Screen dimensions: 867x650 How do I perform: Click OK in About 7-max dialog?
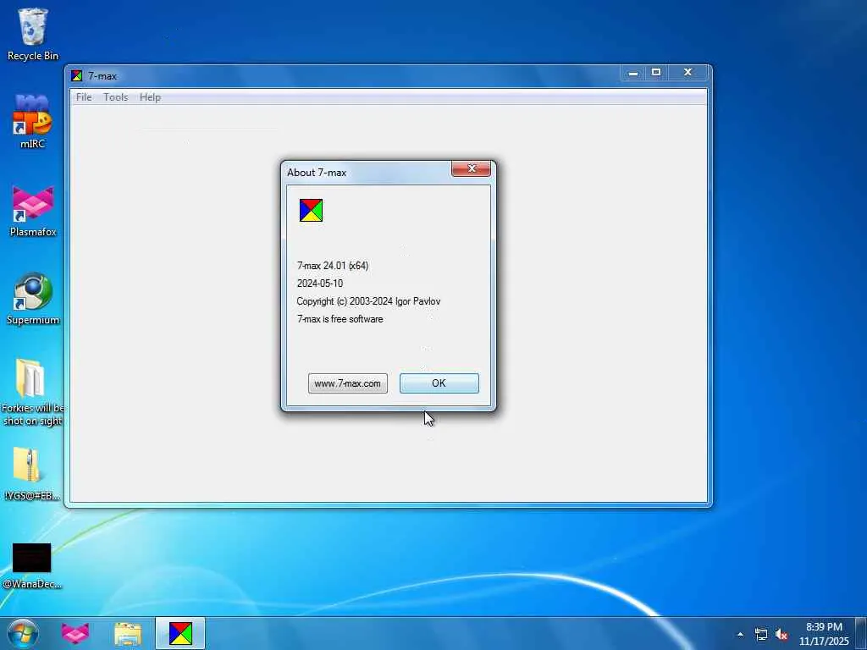click(x=439, y=383)
